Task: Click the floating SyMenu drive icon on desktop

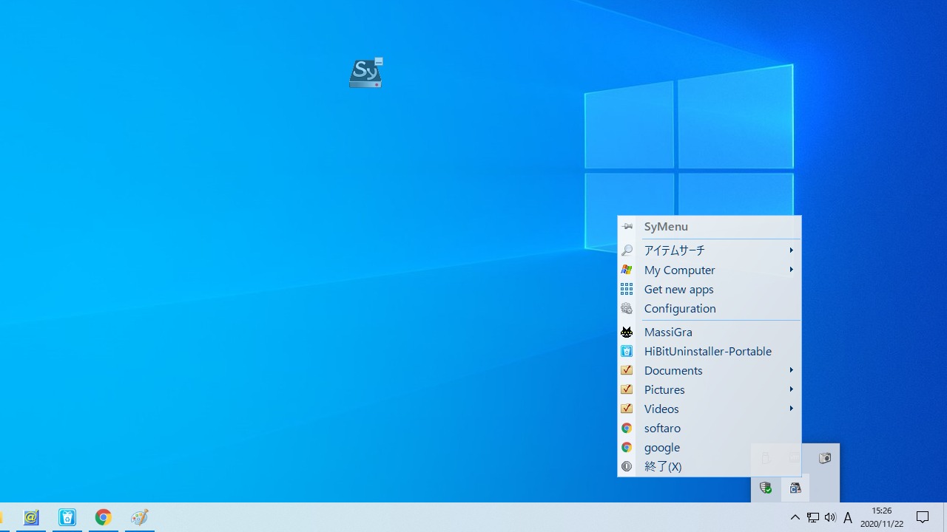Action: tap(366, 73)
